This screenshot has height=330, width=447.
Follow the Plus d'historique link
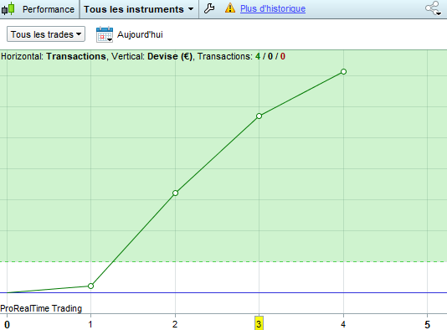point(273,8)
